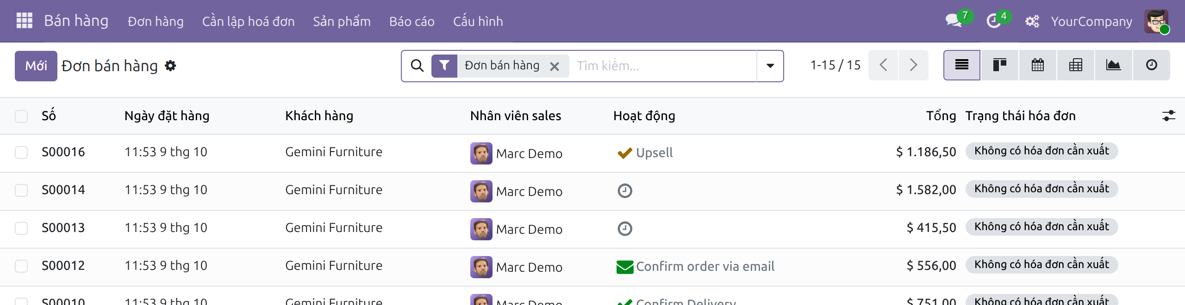The width and height of the screenshot is (1185, 305).
Task: Select the checkbox for order S00016
Action: (21, 152)
